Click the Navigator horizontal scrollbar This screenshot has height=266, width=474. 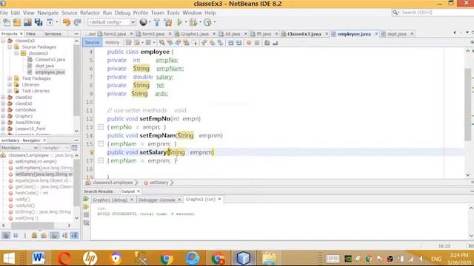pyautogui.click(x=33, y=225)
